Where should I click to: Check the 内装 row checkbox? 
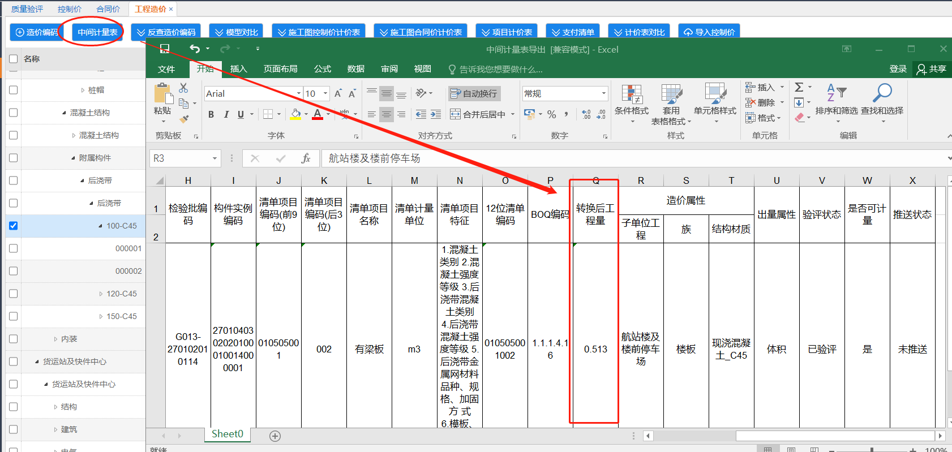(14, 339)
